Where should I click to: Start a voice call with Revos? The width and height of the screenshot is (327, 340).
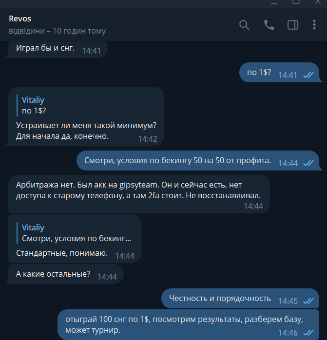(269, 25)
